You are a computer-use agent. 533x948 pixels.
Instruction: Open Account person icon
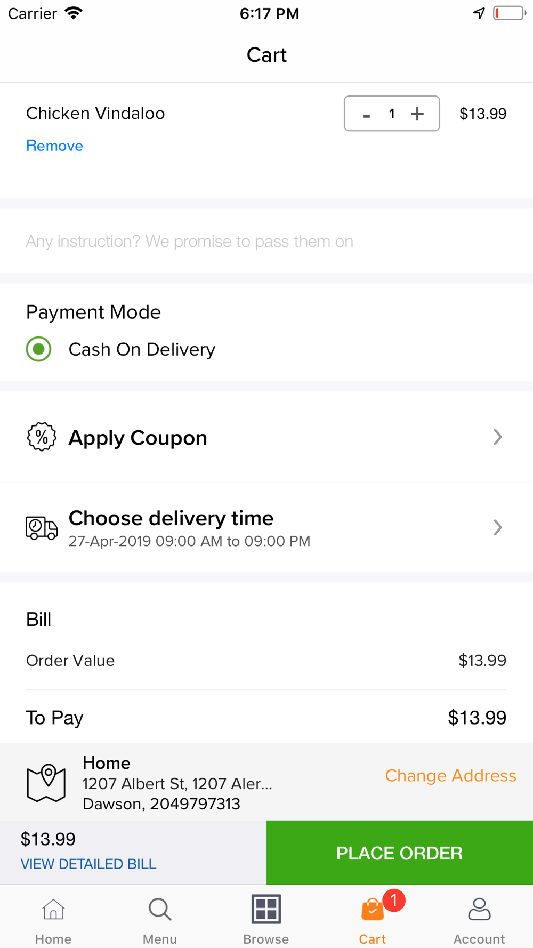(x=479, y=909)
